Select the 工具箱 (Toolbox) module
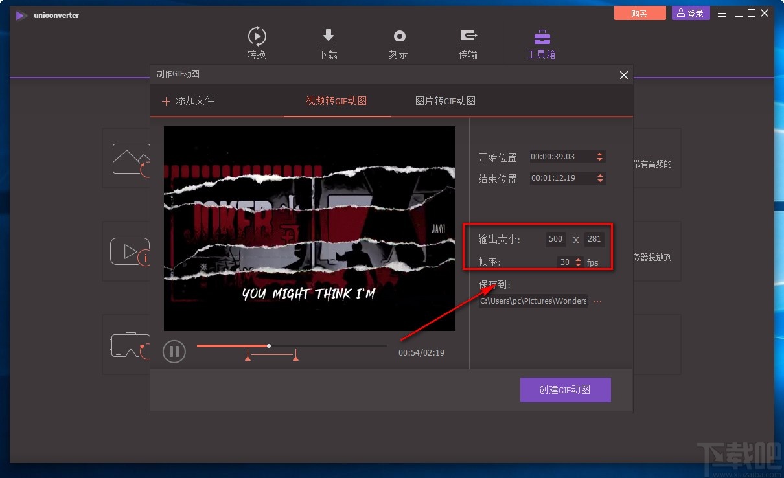Viewport: 784px width, 478px height. point(541,42)
